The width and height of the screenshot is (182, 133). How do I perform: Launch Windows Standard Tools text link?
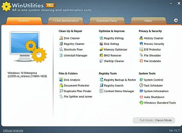click(160, 103)
